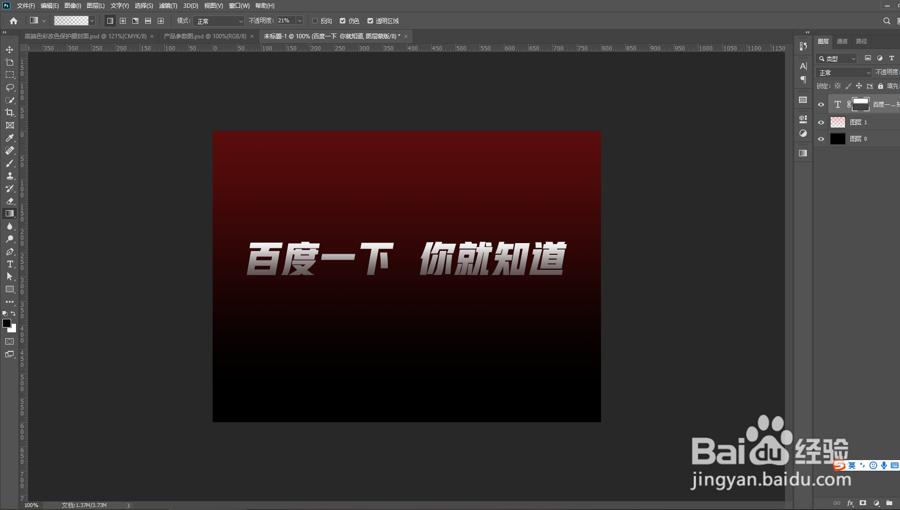Open the 不透明度 opacity slider dropdown

point(300,21)
